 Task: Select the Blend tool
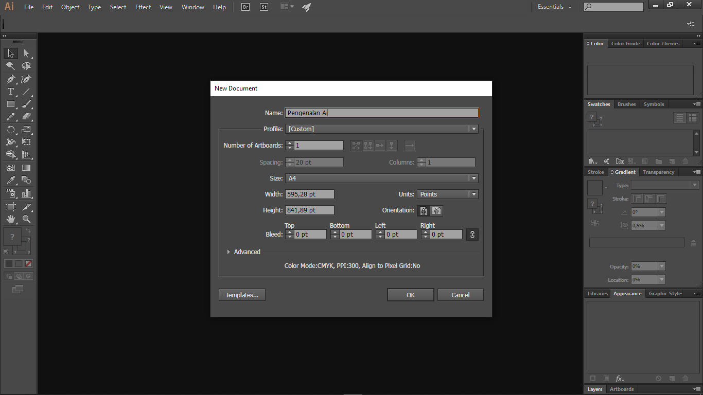[x=27, y=180]
